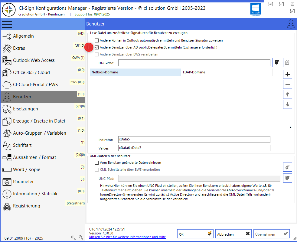Select Auto-Gruppen / Variablen in sidebar
Screen dimensions: 297x242
(x=39, y=133)
